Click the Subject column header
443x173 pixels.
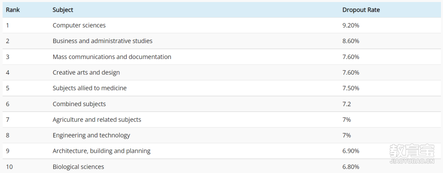63,10
